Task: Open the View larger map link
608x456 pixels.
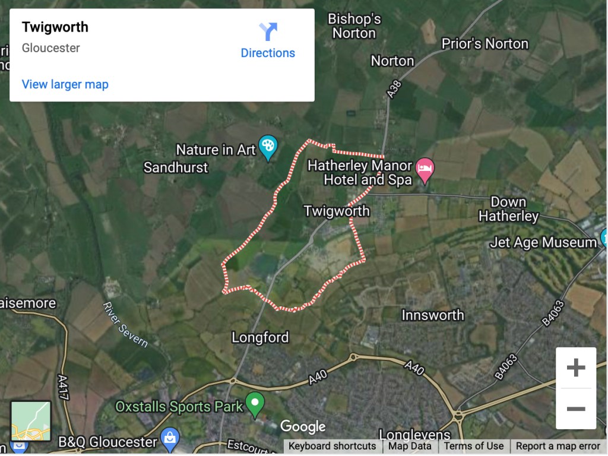Action: (65, 84)
